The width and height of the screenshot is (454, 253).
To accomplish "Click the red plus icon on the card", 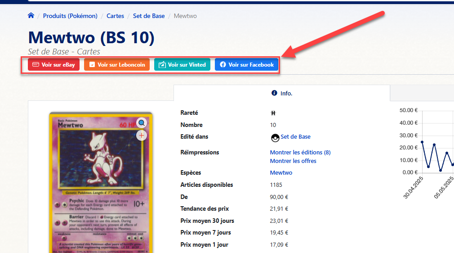I will click(142, 135).
